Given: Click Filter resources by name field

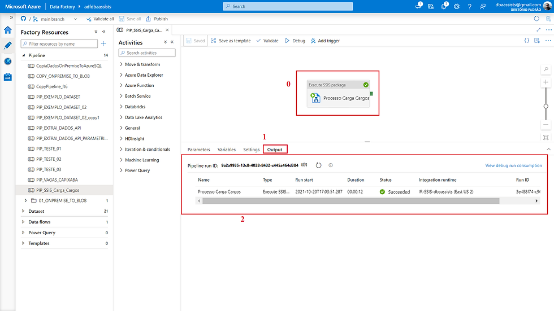Looking at the screenshot, I should coord(59,43).
